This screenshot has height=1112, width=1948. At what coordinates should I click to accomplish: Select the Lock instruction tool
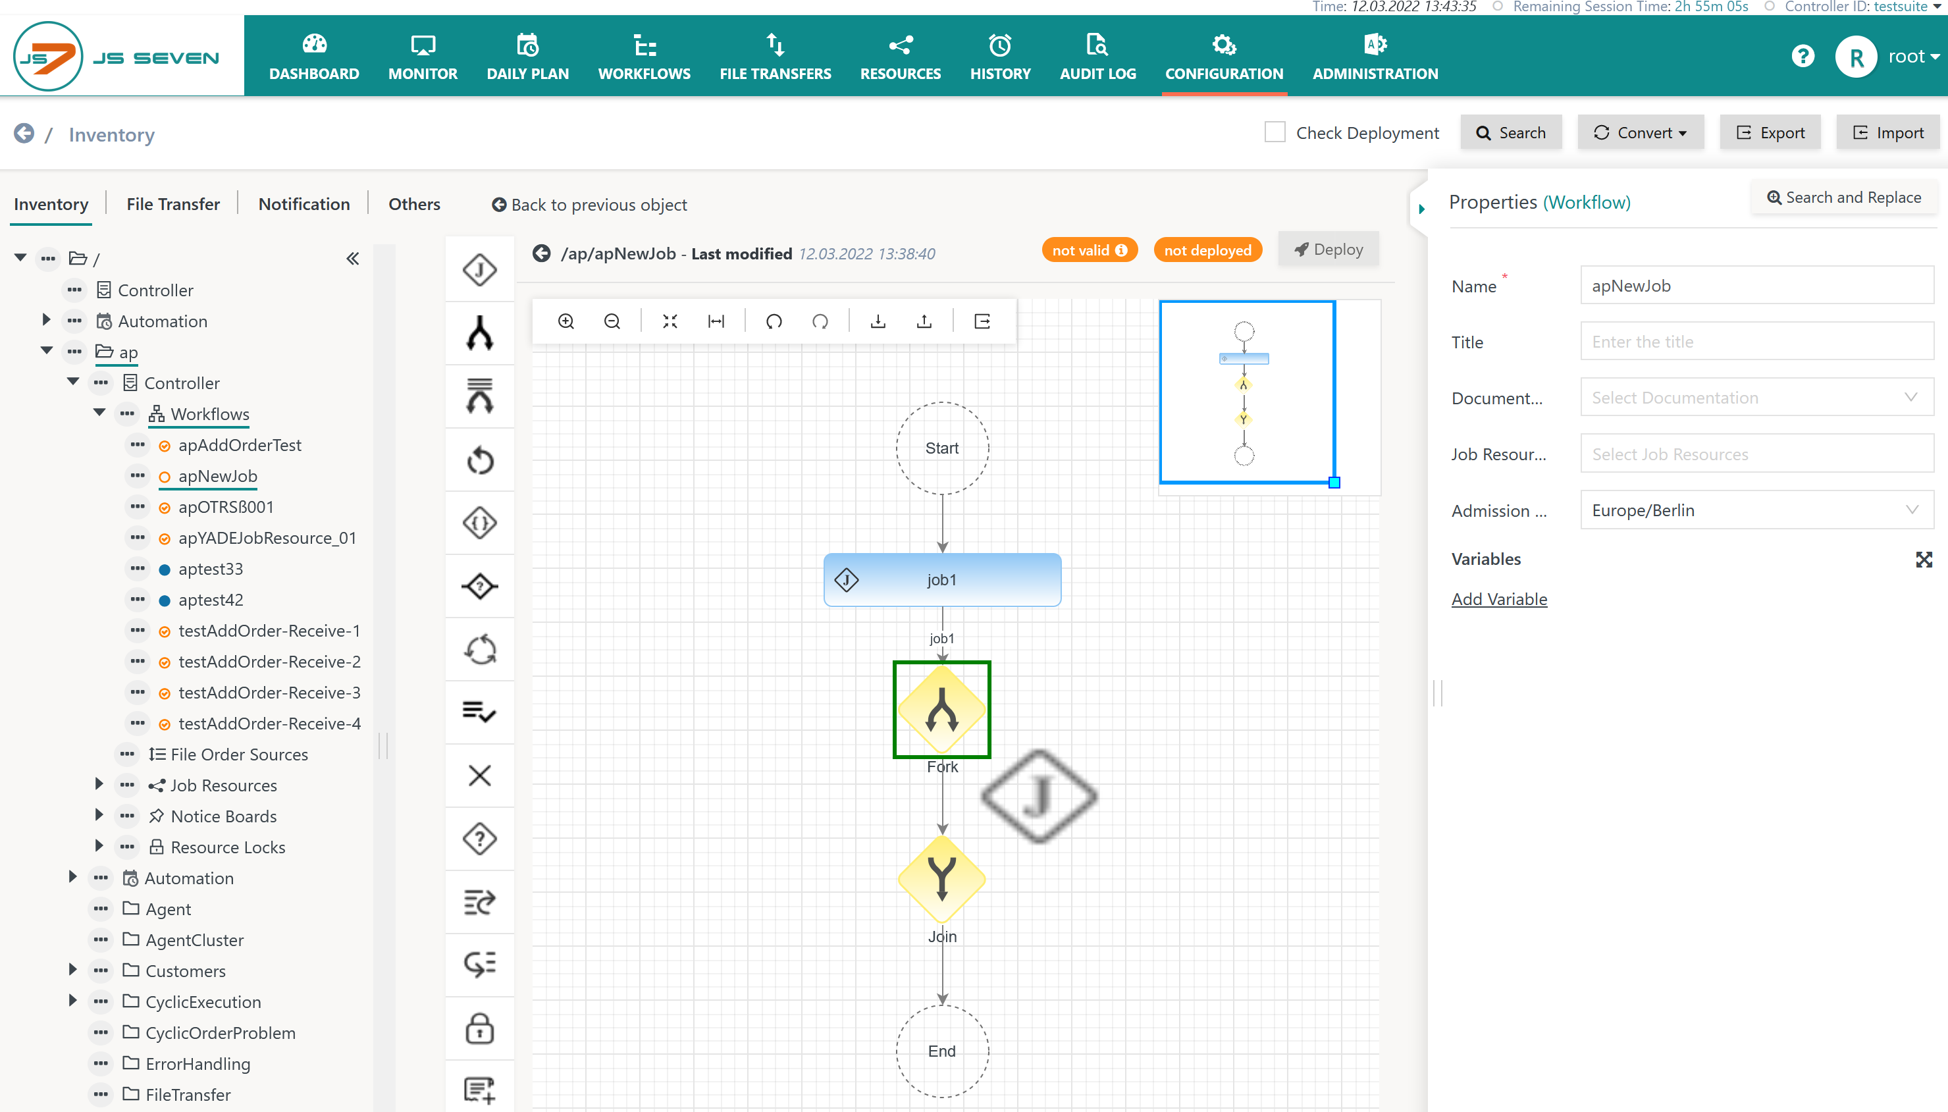tap(479, 1028)
